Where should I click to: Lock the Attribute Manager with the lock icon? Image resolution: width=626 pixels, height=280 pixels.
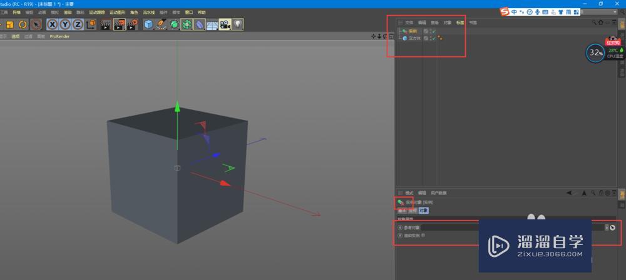tap(601, 193)
